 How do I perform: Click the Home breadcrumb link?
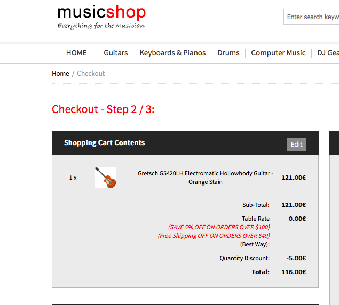click(60, 74)
